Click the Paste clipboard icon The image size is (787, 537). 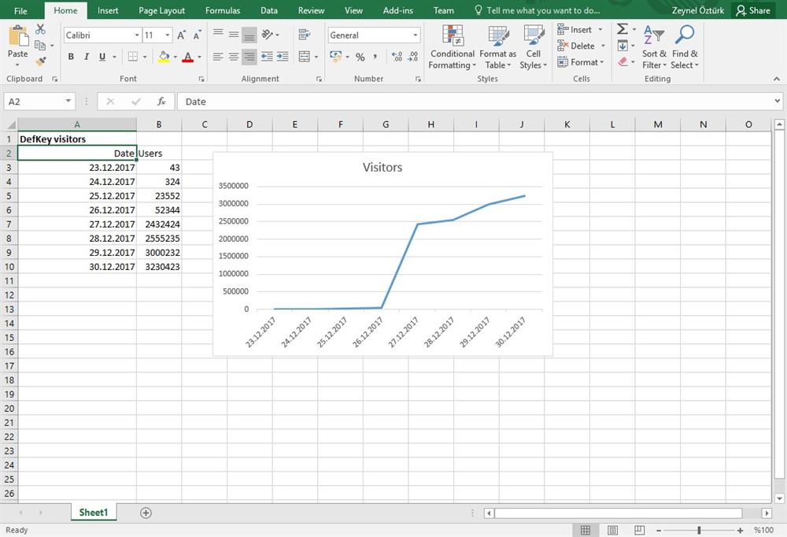click(x=18, y=36)
